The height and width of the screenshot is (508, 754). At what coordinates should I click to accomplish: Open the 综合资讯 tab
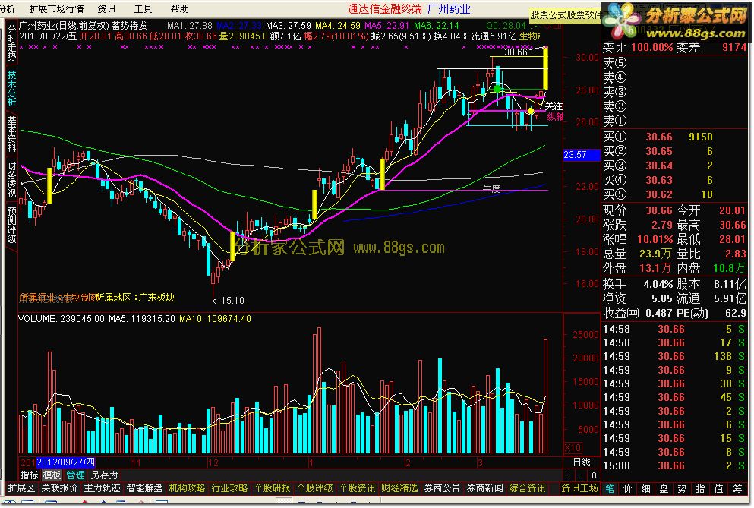click(x=527, y=487)
